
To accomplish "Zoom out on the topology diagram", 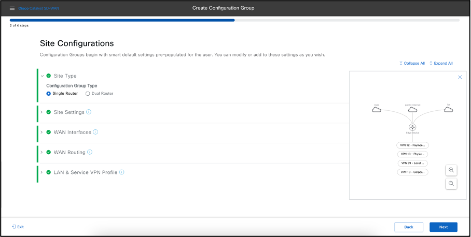I will pos(451,183).
